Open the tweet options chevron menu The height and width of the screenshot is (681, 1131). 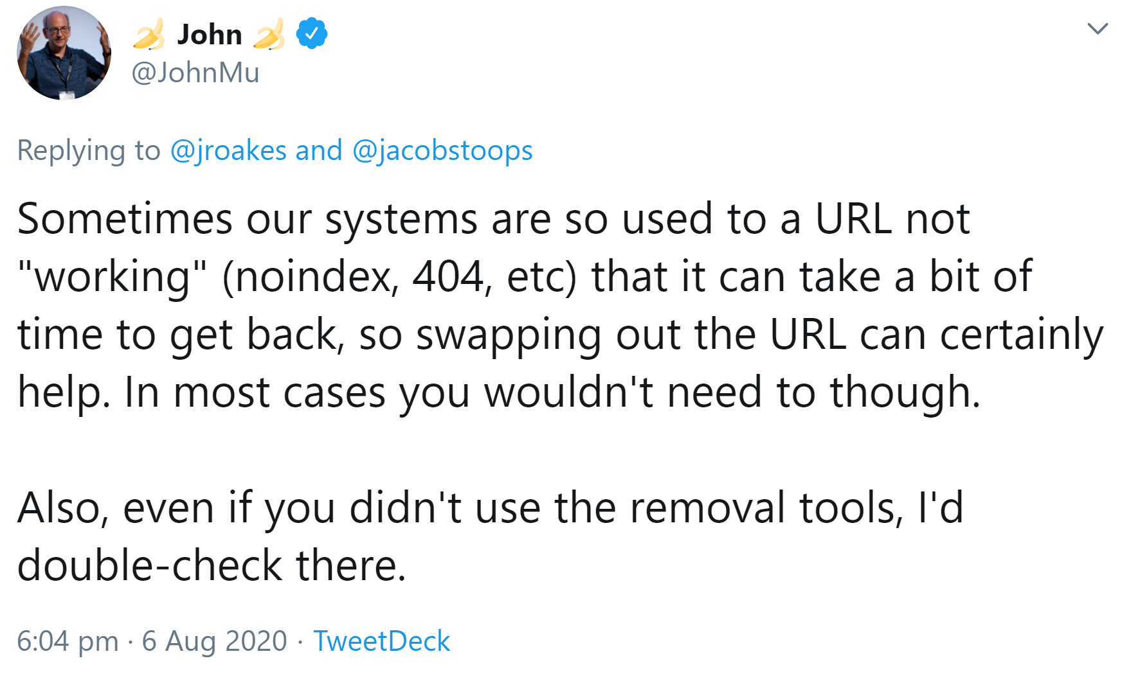[x=1097, y=28]
